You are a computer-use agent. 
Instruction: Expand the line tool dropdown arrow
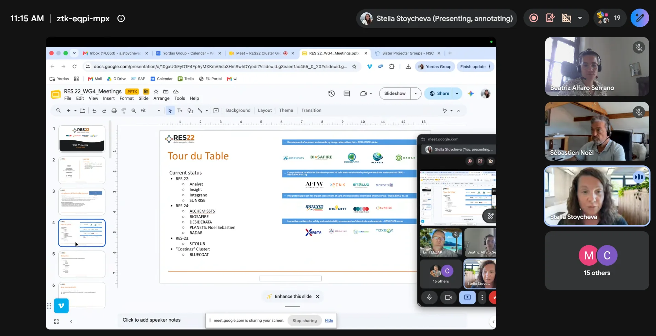pyautogui.click(x=207, y=111)
